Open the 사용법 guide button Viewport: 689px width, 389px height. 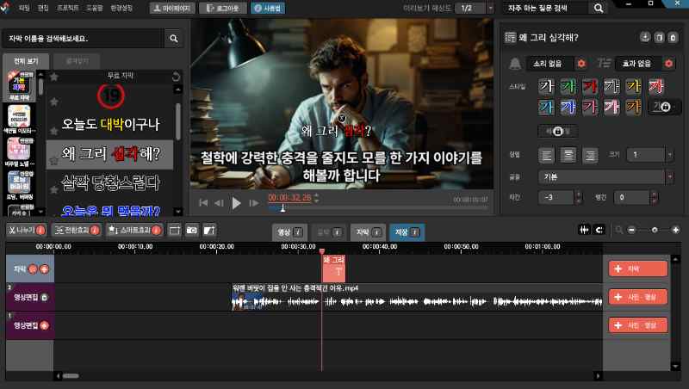[268, 8]
